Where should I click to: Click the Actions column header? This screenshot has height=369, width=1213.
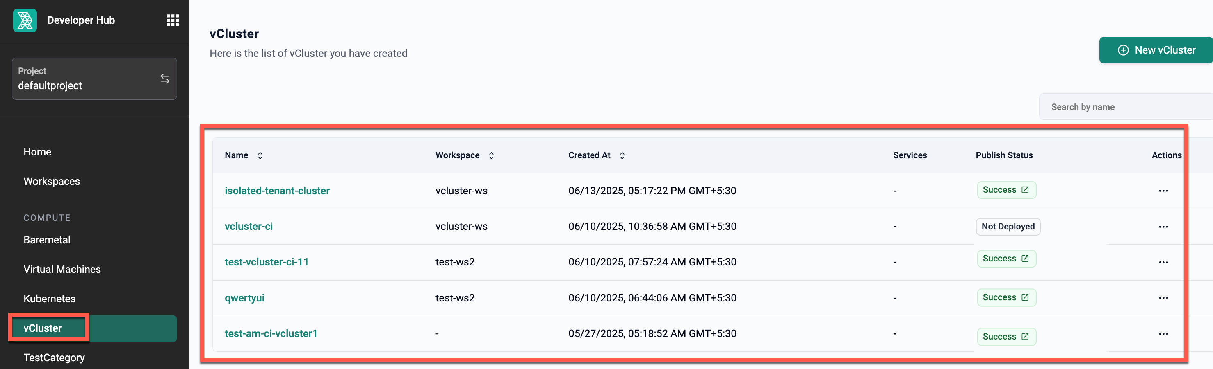click(1166, 155)
